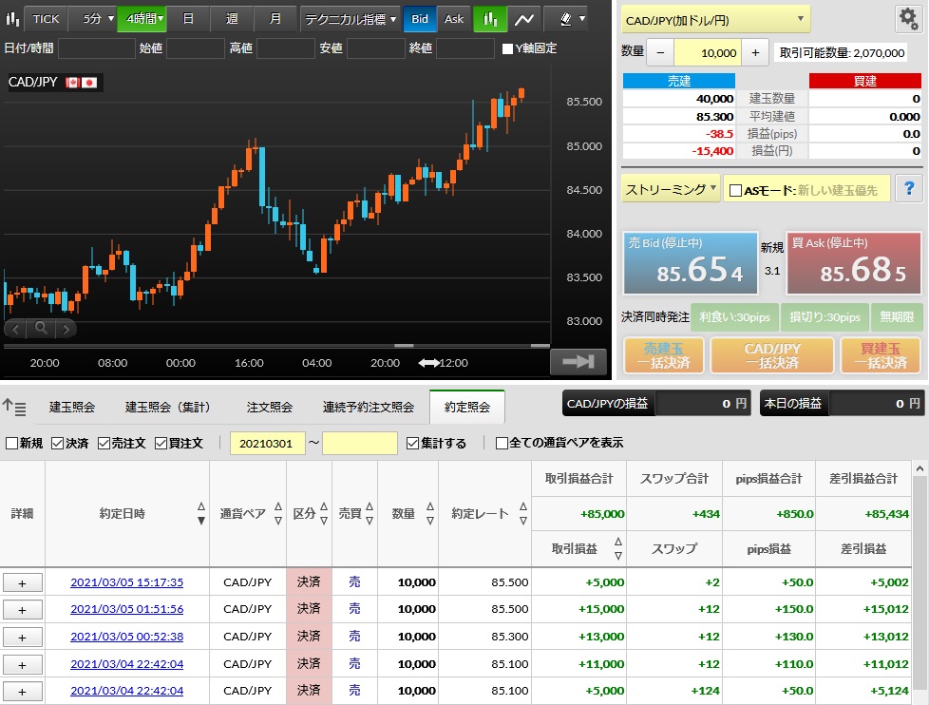
Task: Expand details for 2021/03/05 15:17:35 row
Action: click(23, 583)
